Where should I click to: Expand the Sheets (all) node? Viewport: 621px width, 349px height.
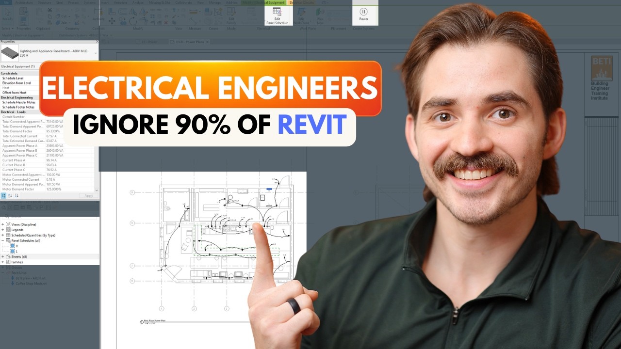click(2, 256)
